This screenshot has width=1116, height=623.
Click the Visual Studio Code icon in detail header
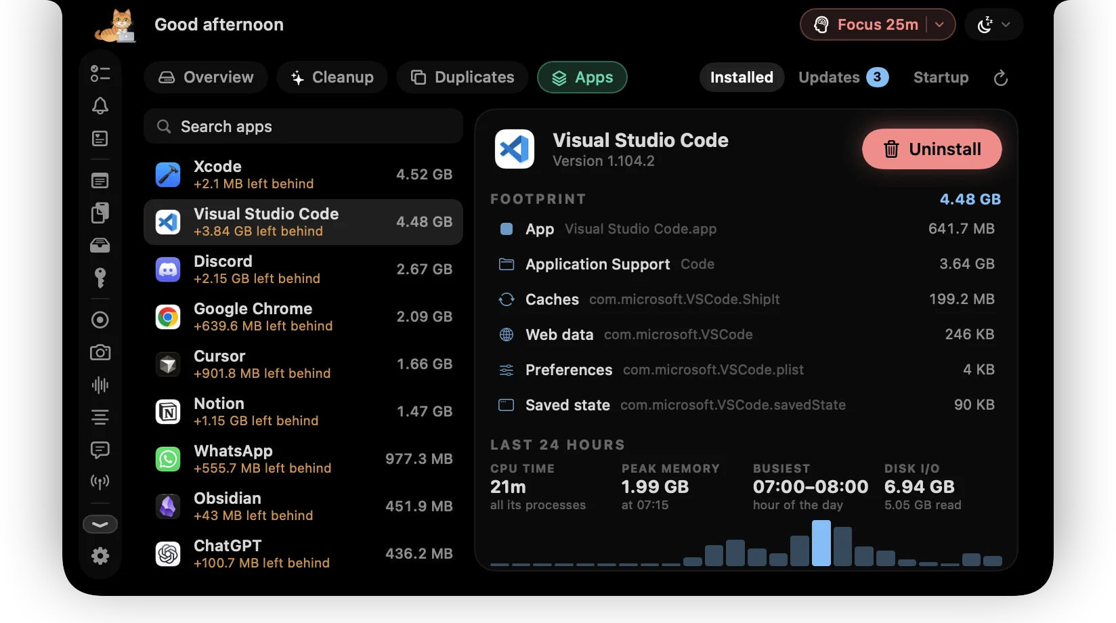tap(515, 149)
